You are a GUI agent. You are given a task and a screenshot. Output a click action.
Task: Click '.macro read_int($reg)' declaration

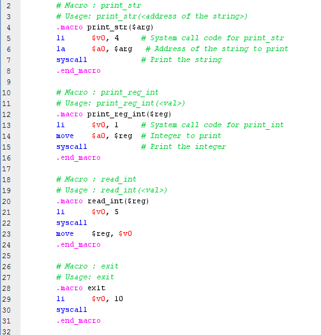click(x=103, y=201)
